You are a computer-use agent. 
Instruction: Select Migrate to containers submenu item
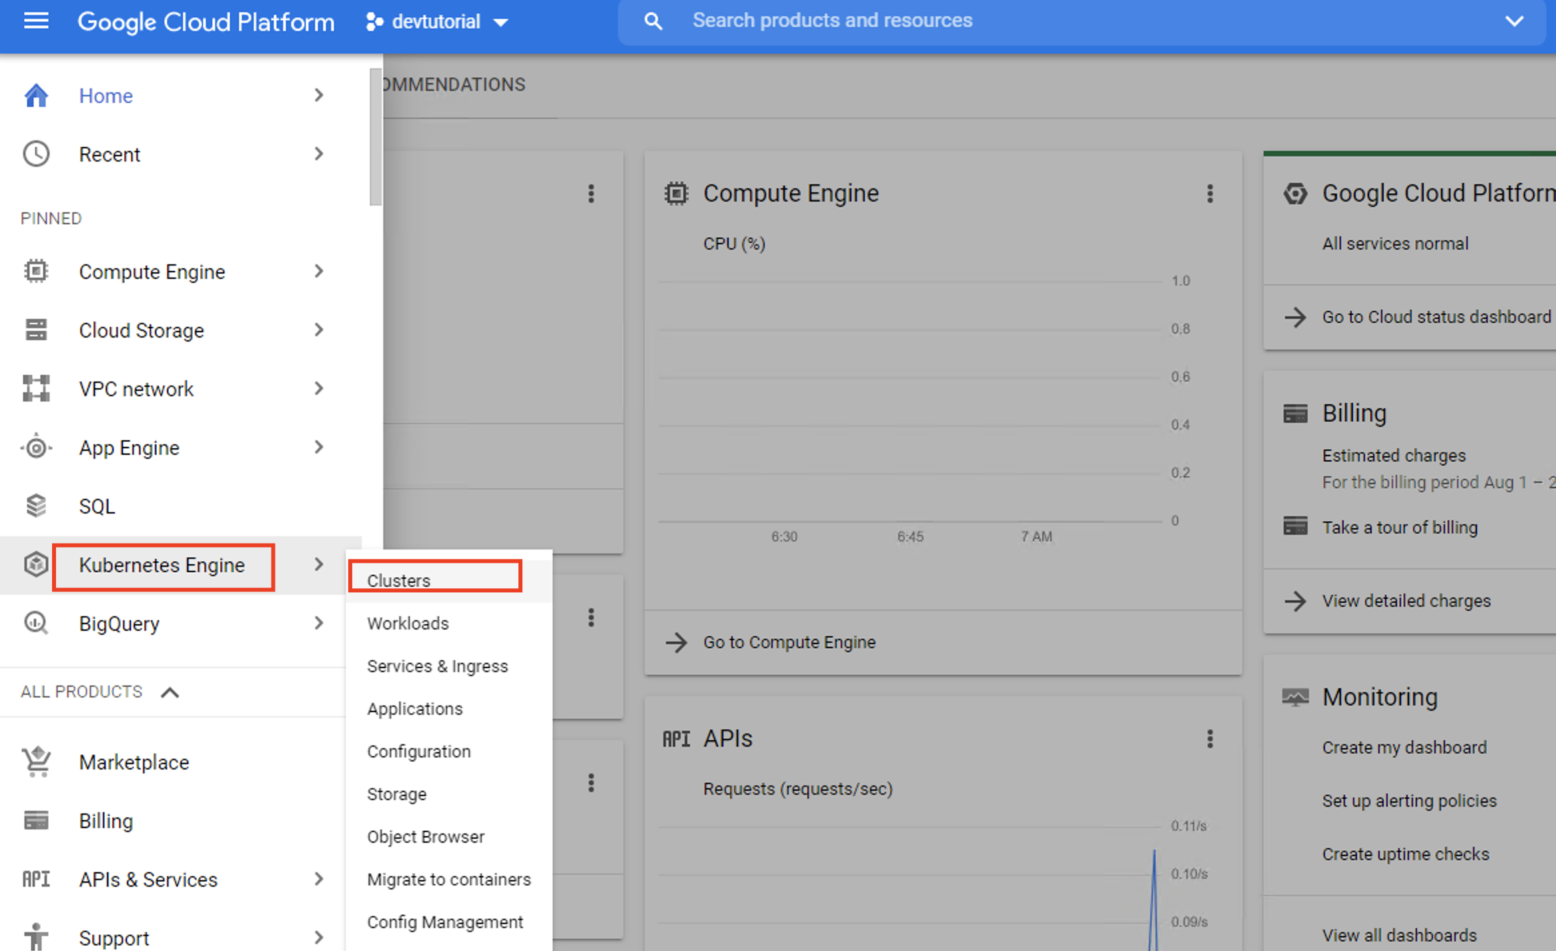pos(449,880)
